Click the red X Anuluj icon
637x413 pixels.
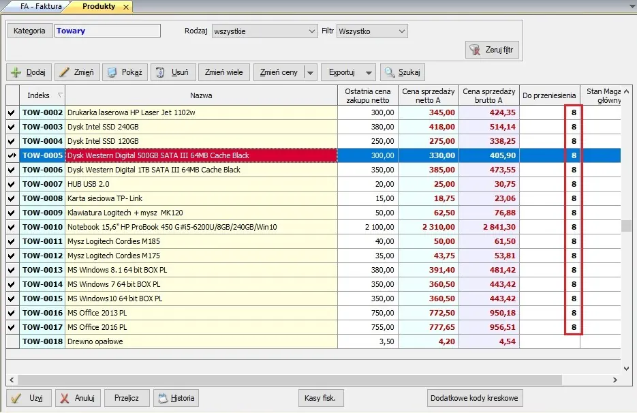[x=65, y=399]
